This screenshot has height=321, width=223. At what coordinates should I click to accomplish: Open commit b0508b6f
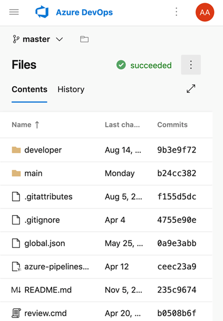tap(177, 313)
